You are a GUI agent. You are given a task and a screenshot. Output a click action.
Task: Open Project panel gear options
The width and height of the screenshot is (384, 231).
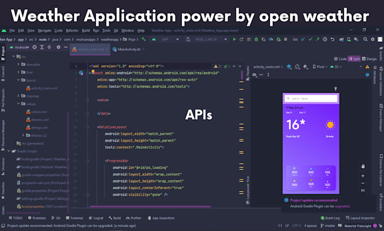(x=58, y=47)
